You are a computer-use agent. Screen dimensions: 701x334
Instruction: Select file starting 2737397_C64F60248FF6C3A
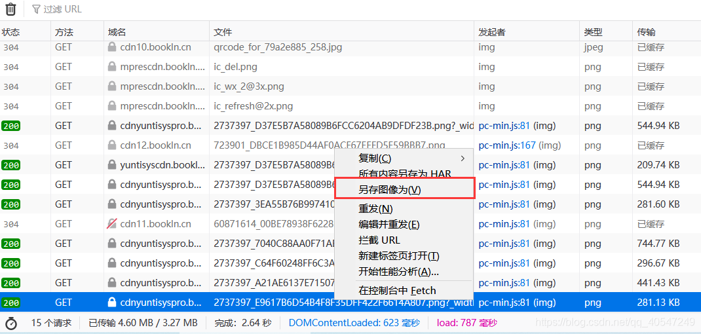(x=274, y=263)
